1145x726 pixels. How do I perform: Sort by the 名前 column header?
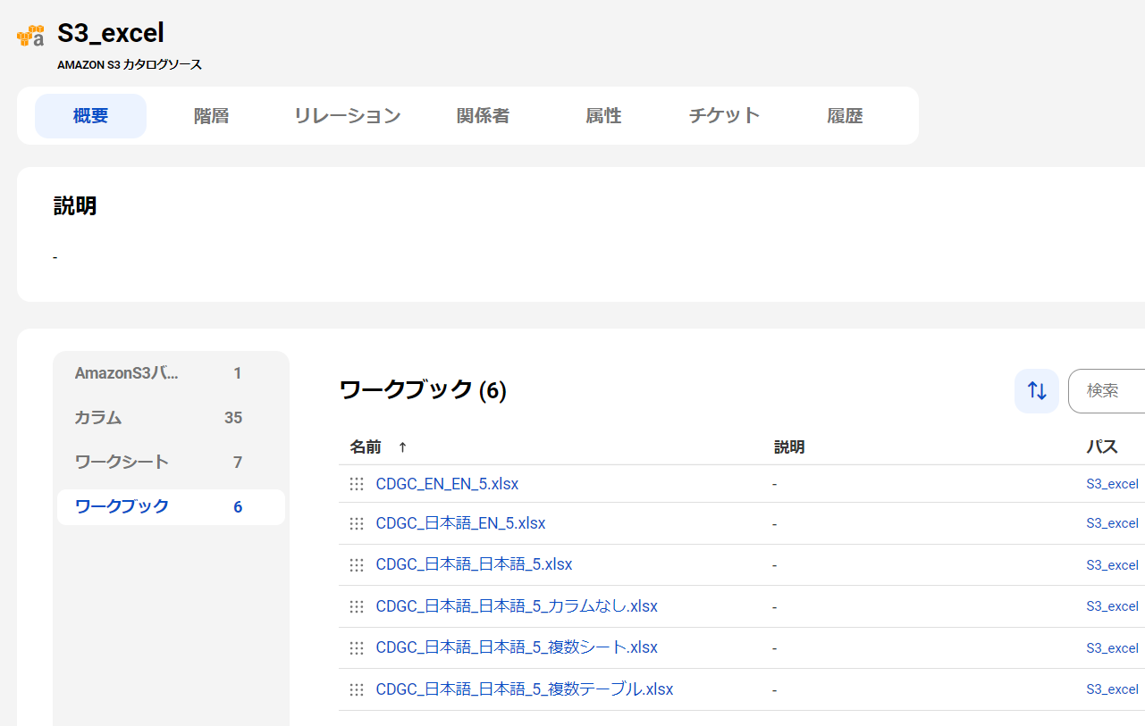(x=365, y=447)
